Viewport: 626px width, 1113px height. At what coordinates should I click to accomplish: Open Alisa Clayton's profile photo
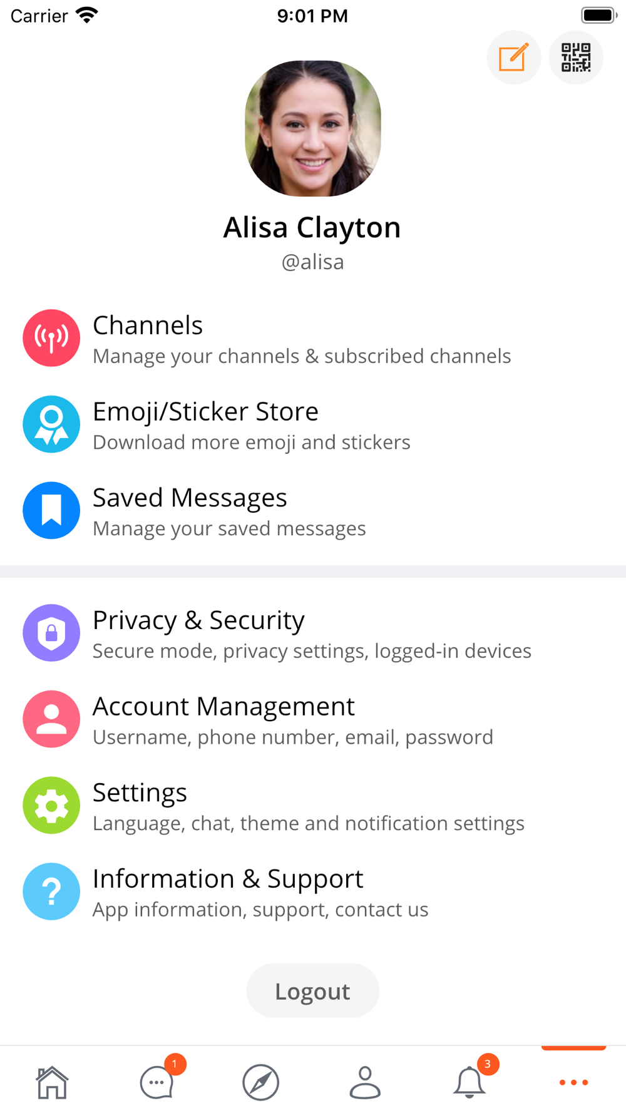click(313, 128)
